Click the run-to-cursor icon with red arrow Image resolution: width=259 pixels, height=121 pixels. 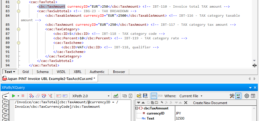point(50,96)
